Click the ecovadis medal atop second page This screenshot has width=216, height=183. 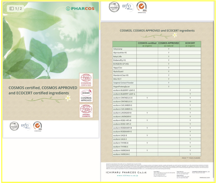click(x=114, y=7)
